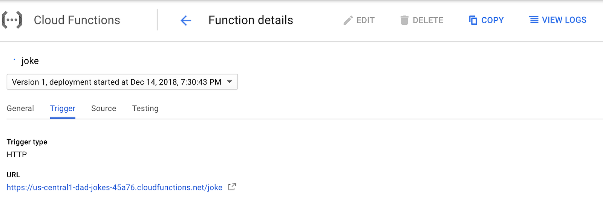This screenshot has width=603, height=205.
Task: Click the Cloud Functions logo icon
Action: 12,20
